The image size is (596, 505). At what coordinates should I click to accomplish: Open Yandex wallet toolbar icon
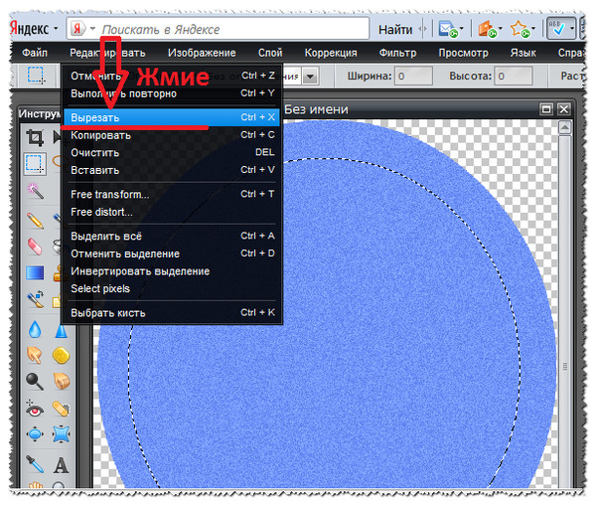click(x=487, y=29)
